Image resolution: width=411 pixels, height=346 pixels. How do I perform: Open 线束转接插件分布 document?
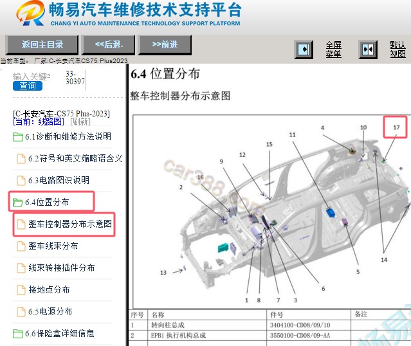click(61, 268)
